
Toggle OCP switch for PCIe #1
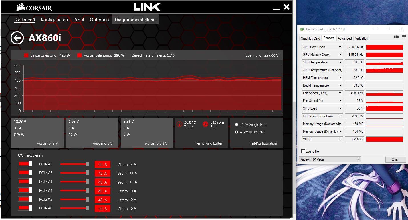(25, 164)
